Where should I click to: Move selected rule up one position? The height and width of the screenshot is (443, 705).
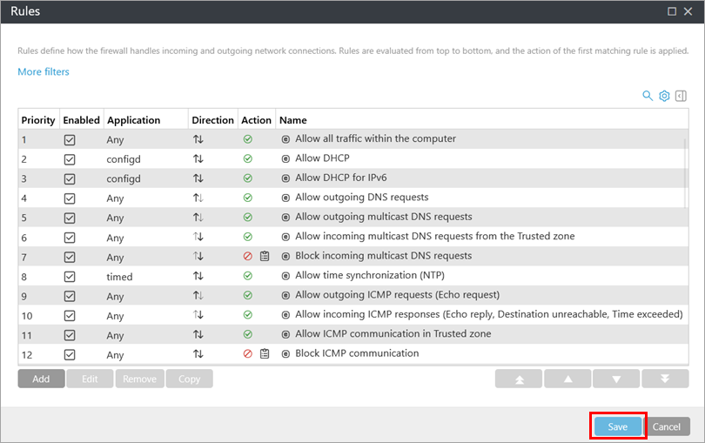coord(567,379)
